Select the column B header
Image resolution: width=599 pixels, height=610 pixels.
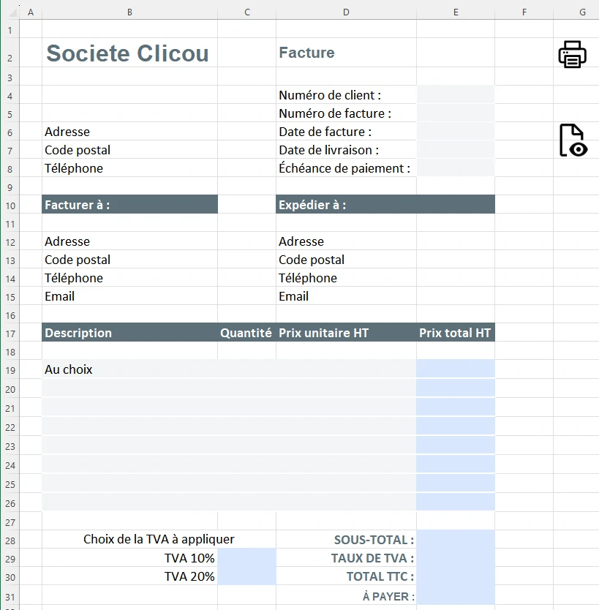coord(129,12)
